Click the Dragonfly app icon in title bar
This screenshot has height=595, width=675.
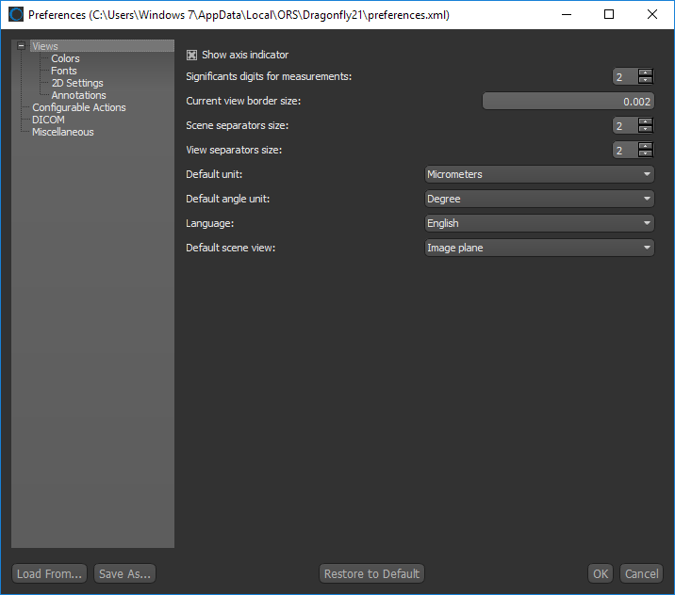15,15
